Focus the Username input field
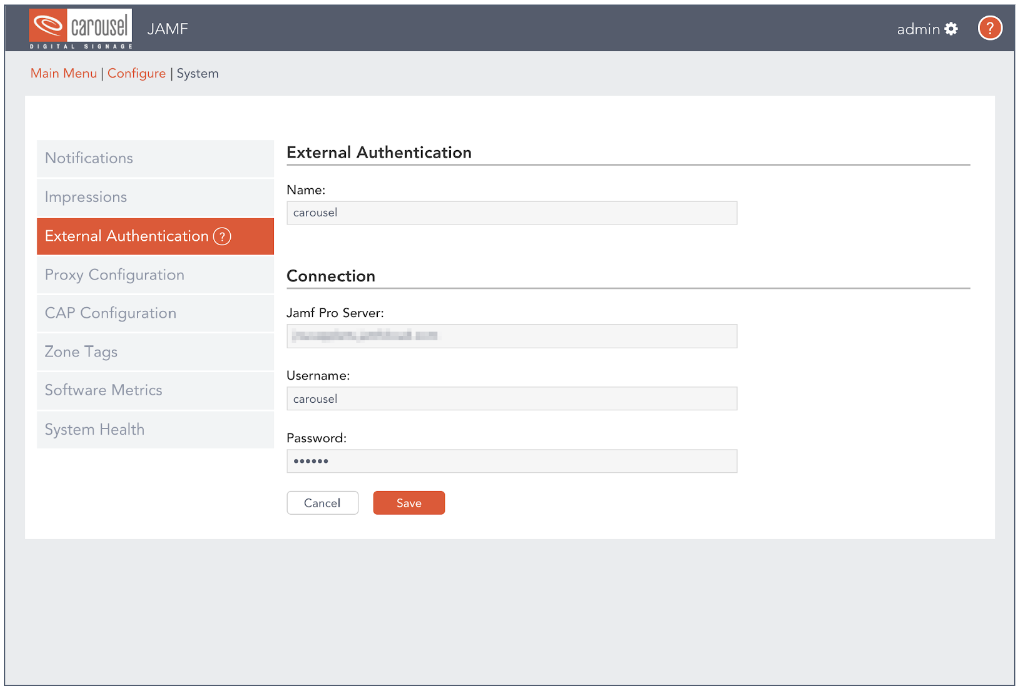The width and height of the screenshot is (1017, 691). pyautogui.click(x=512, y=399)
